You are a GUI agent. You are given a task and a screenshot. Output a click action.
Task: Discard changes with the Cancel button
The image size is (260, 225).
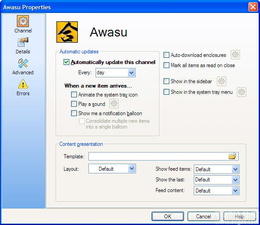tap(204, 216)
